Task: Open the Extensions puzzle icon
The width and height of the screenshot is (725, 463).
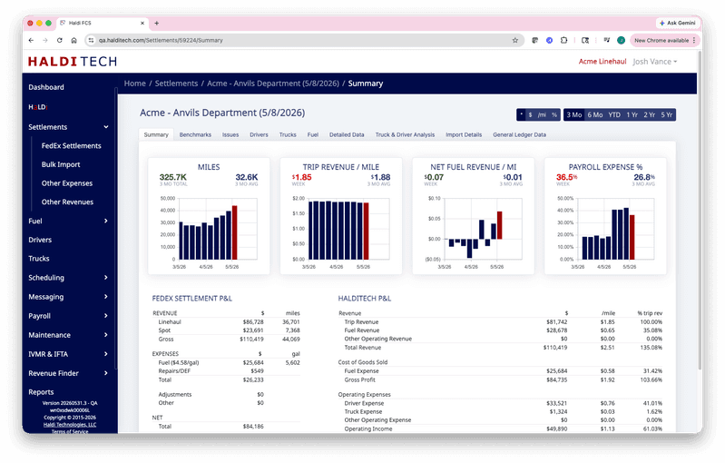Action: coord(563,40)
